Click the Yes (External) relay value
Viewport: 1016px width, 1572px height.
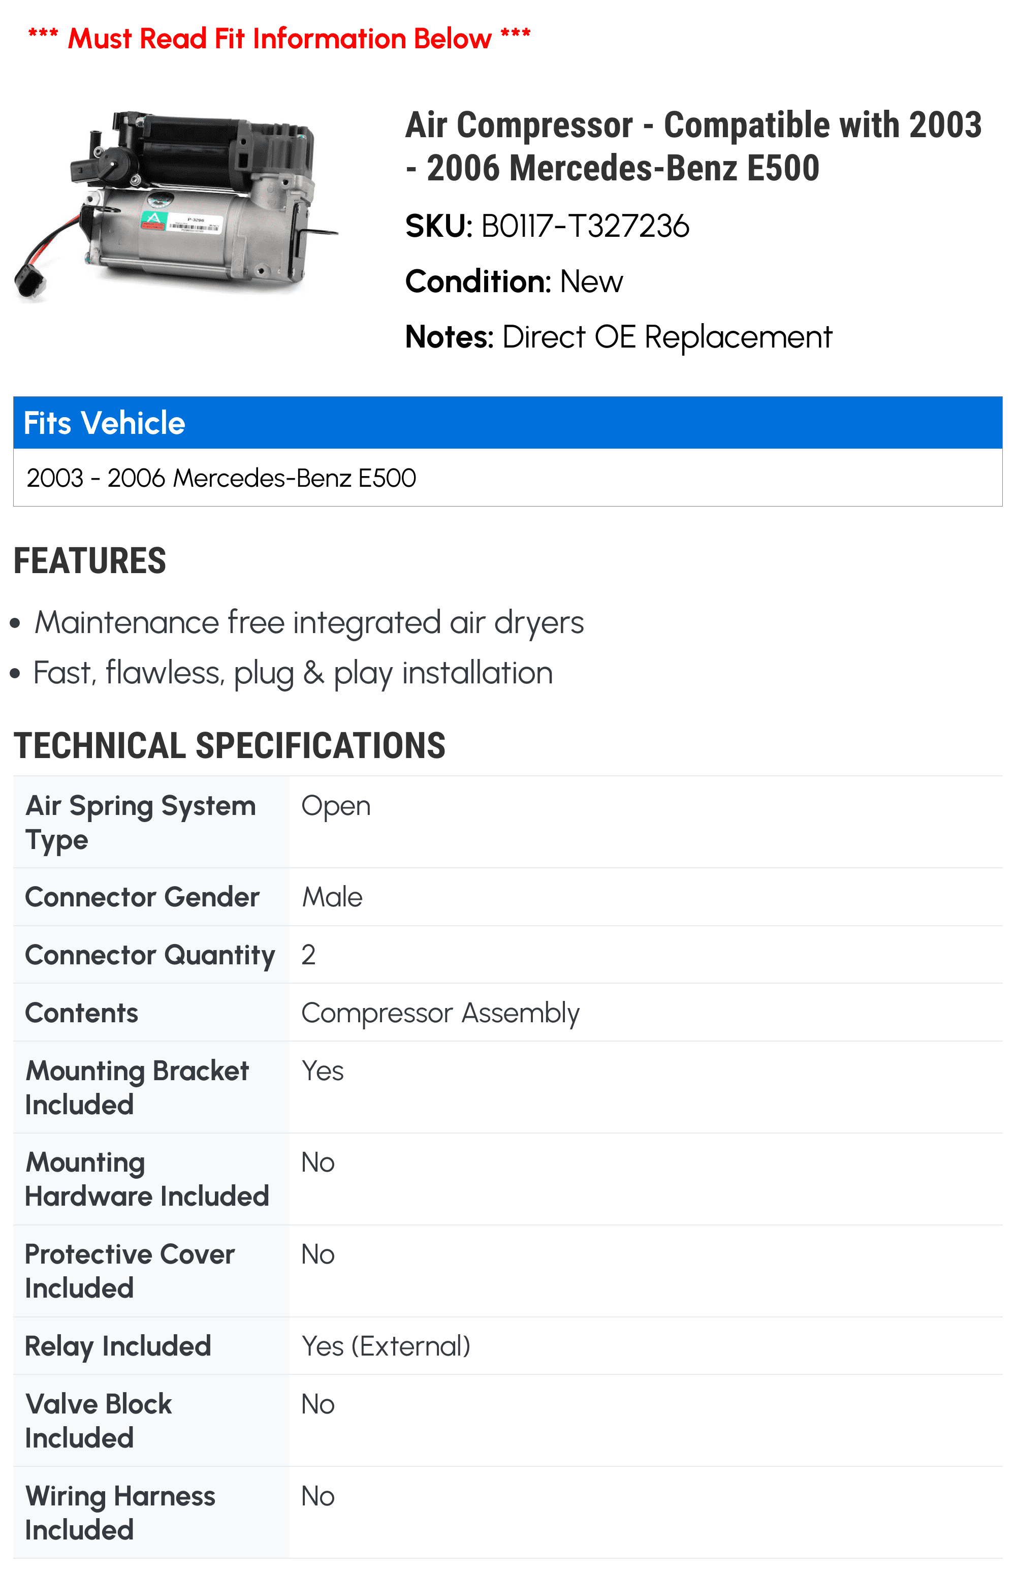coord(385,1346)
